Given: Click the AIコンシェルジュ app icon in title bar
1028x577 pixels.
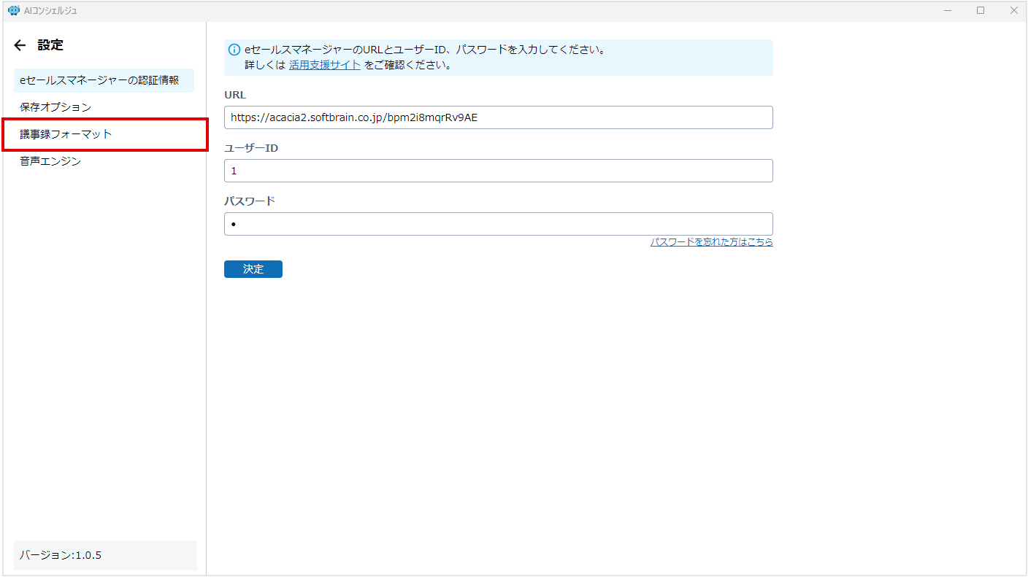Looking at the screenshot, I should 13,10.
